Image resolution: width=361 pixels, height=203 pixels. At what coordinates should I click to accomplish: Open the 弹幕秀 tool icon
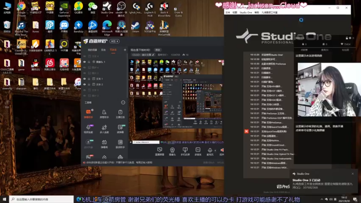point(104,144)
